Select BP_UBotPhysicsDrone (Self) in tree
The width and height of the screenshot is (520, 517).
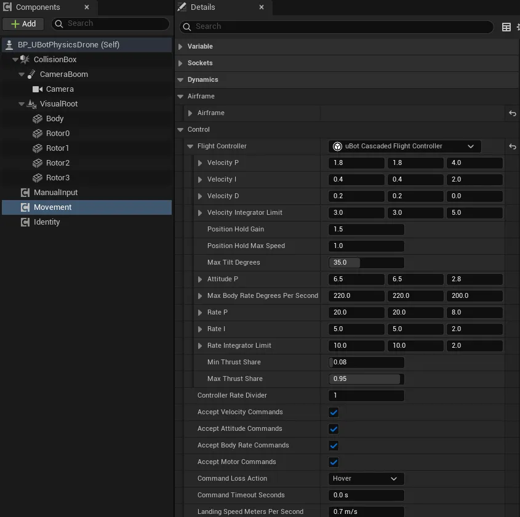click(87, 45)
